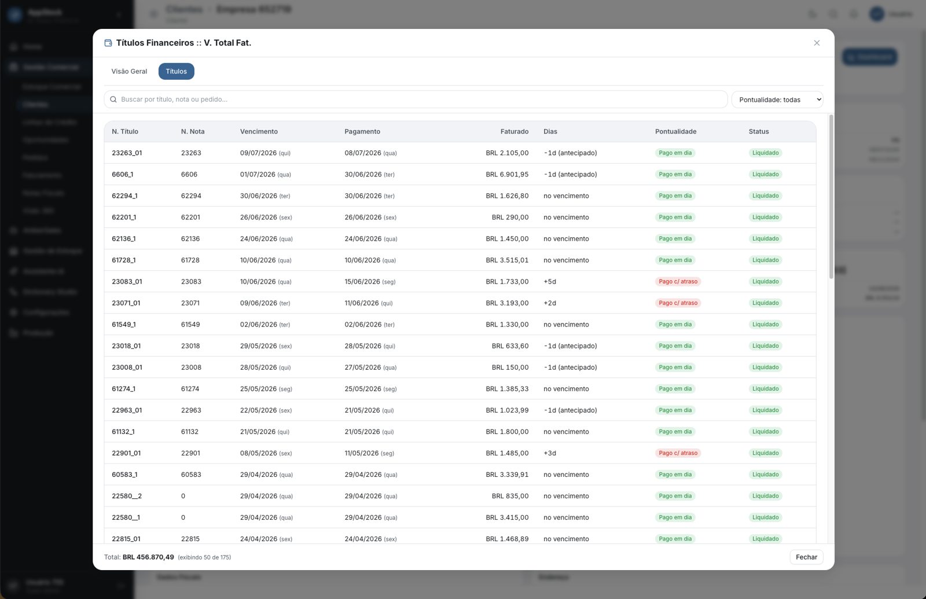Click pagamento date 15/06/2026 (seg)
Screen dimensions: 926x599
pyautogui.click(x=370, y=281)
